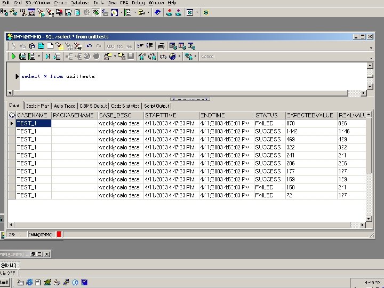This screenshot has width=384, height=288.
Task: Click the flashlight Find icon in SQL toolbar
Action: point(59,46)
